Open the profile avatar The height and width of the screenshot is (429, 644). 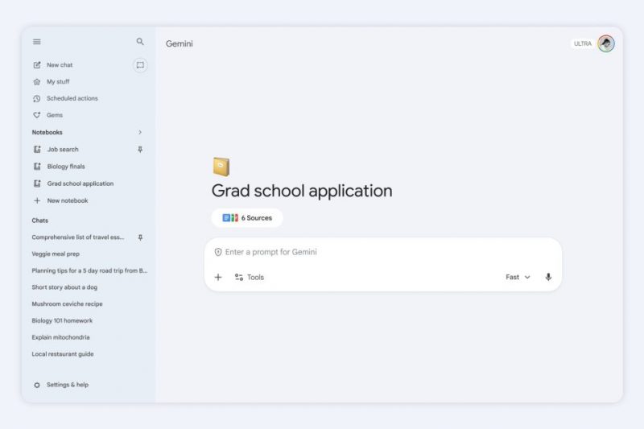pyautogui.click(x=606, y=43)
